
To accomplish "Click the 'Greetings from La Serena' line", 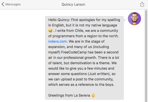I will 69,95.
